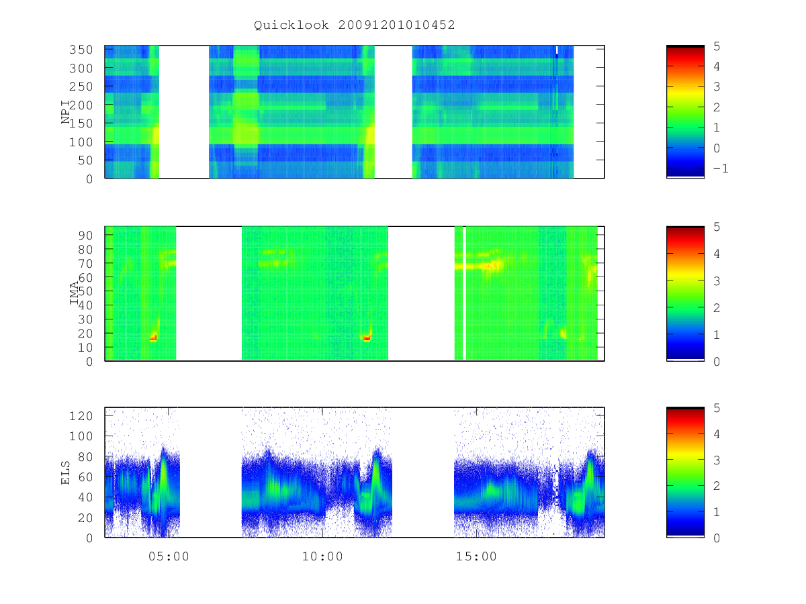Click the IMA spectrogram panel
Image resolution: width=806 pixels, height=604 pixels.
(355, 293)
